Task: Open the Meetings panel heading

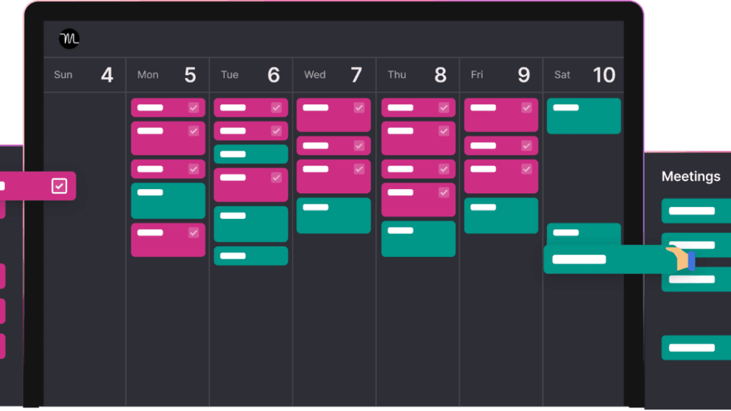Action: pyautogui.click(x=690, y=176)
